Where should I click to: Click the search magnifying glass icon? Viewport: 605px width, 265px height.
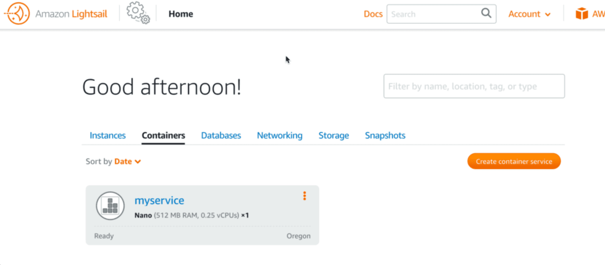click(486, 14)
